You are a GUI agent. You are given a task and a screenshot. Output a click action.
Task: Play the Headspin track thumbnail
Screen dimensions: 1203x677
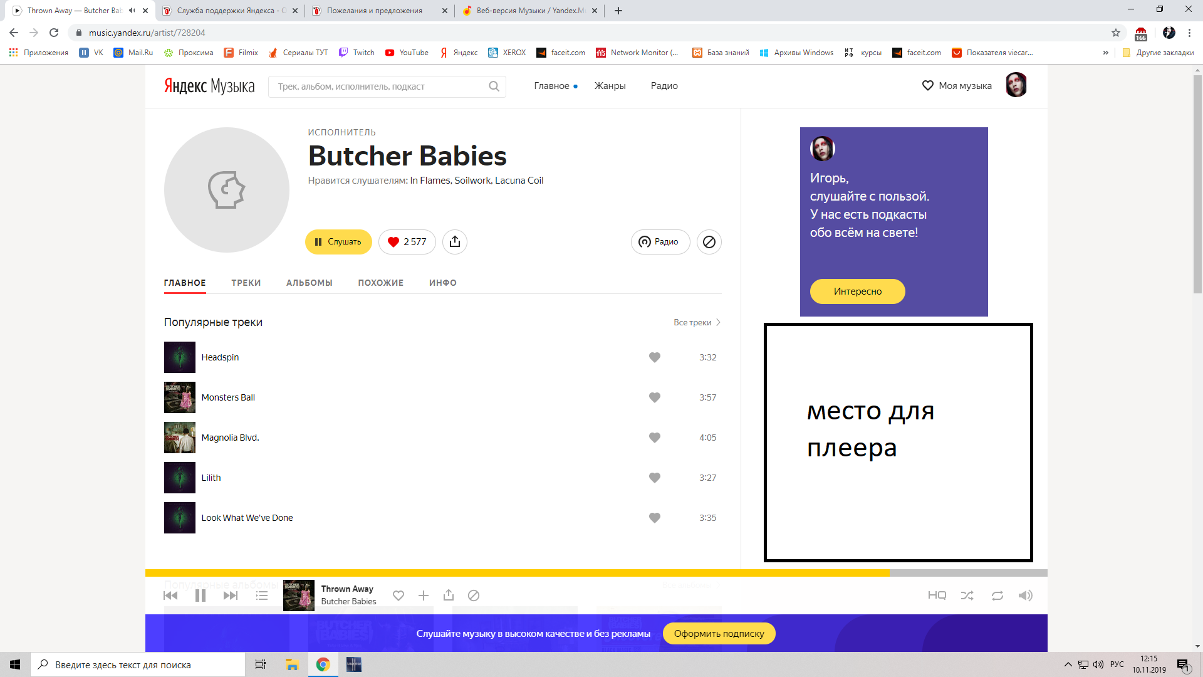click(180, 357)
